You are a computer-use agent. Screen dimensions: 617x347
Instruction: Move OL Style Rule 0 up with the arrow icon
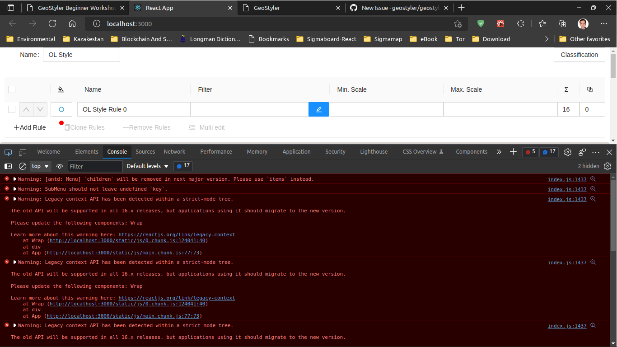click(26, 109)
